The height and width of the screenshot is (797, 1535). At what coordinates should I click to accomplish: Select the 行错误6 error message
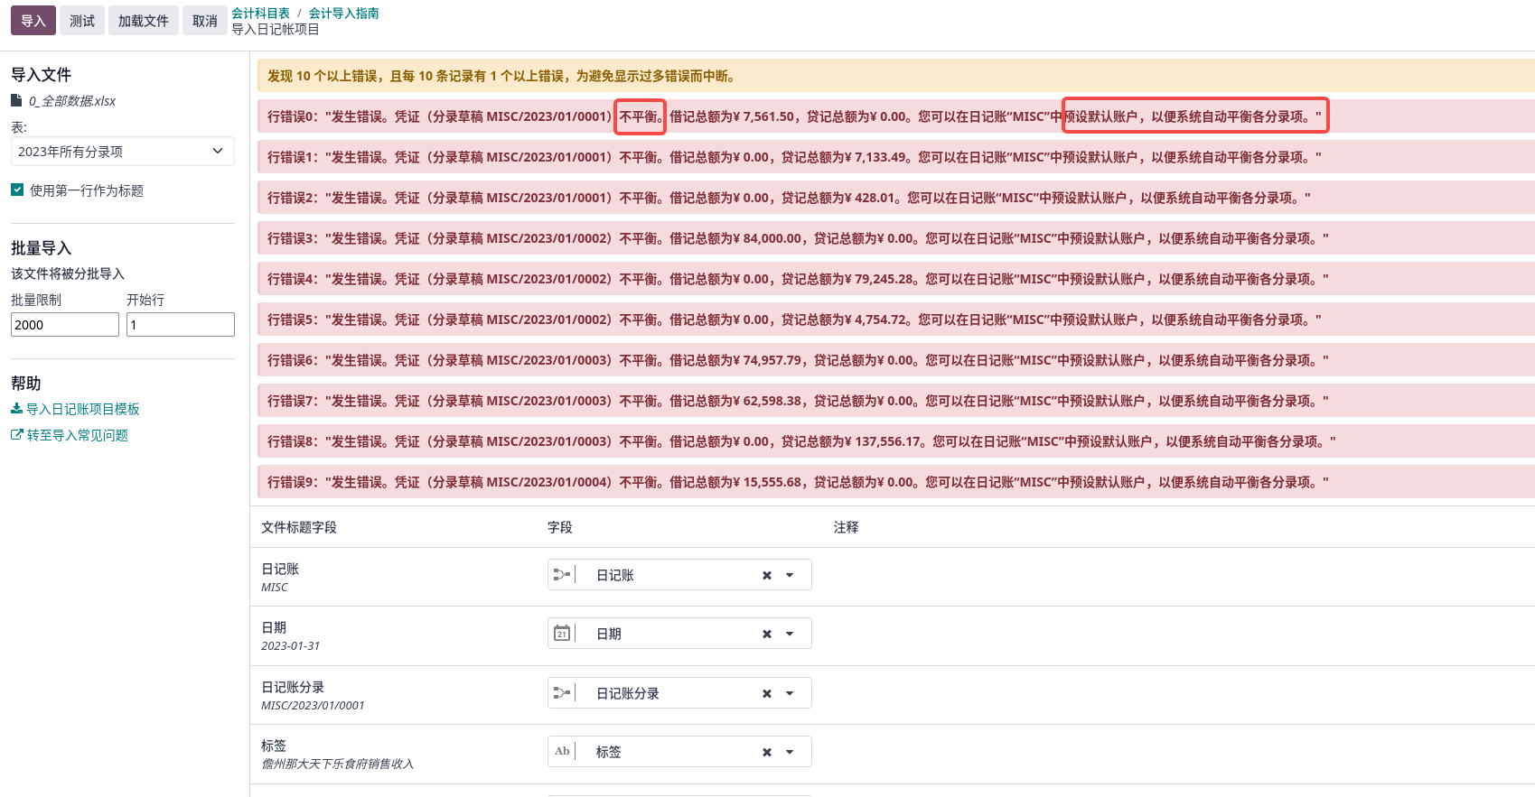(x=895, y=360)
